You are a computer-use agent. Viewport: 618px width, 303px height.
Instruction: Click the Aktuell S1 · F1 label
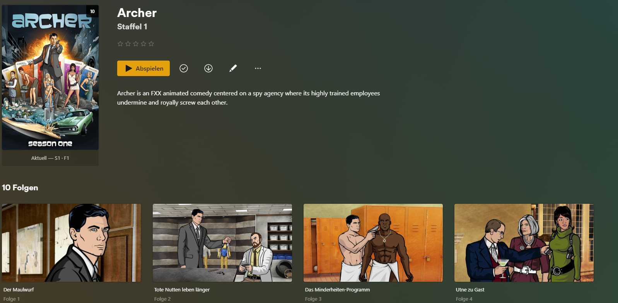tap(50, 158)
